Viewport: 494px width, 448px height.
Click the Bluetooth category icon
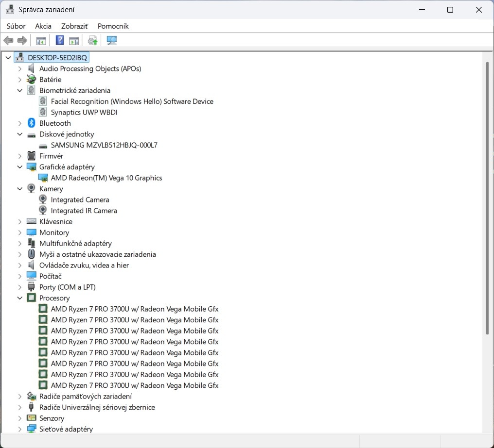pyautogui.click(x=32, y=123)
